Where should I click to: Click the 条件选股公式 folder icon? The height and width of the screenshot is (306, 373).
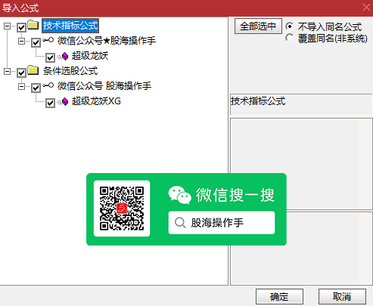pos(33,70)
